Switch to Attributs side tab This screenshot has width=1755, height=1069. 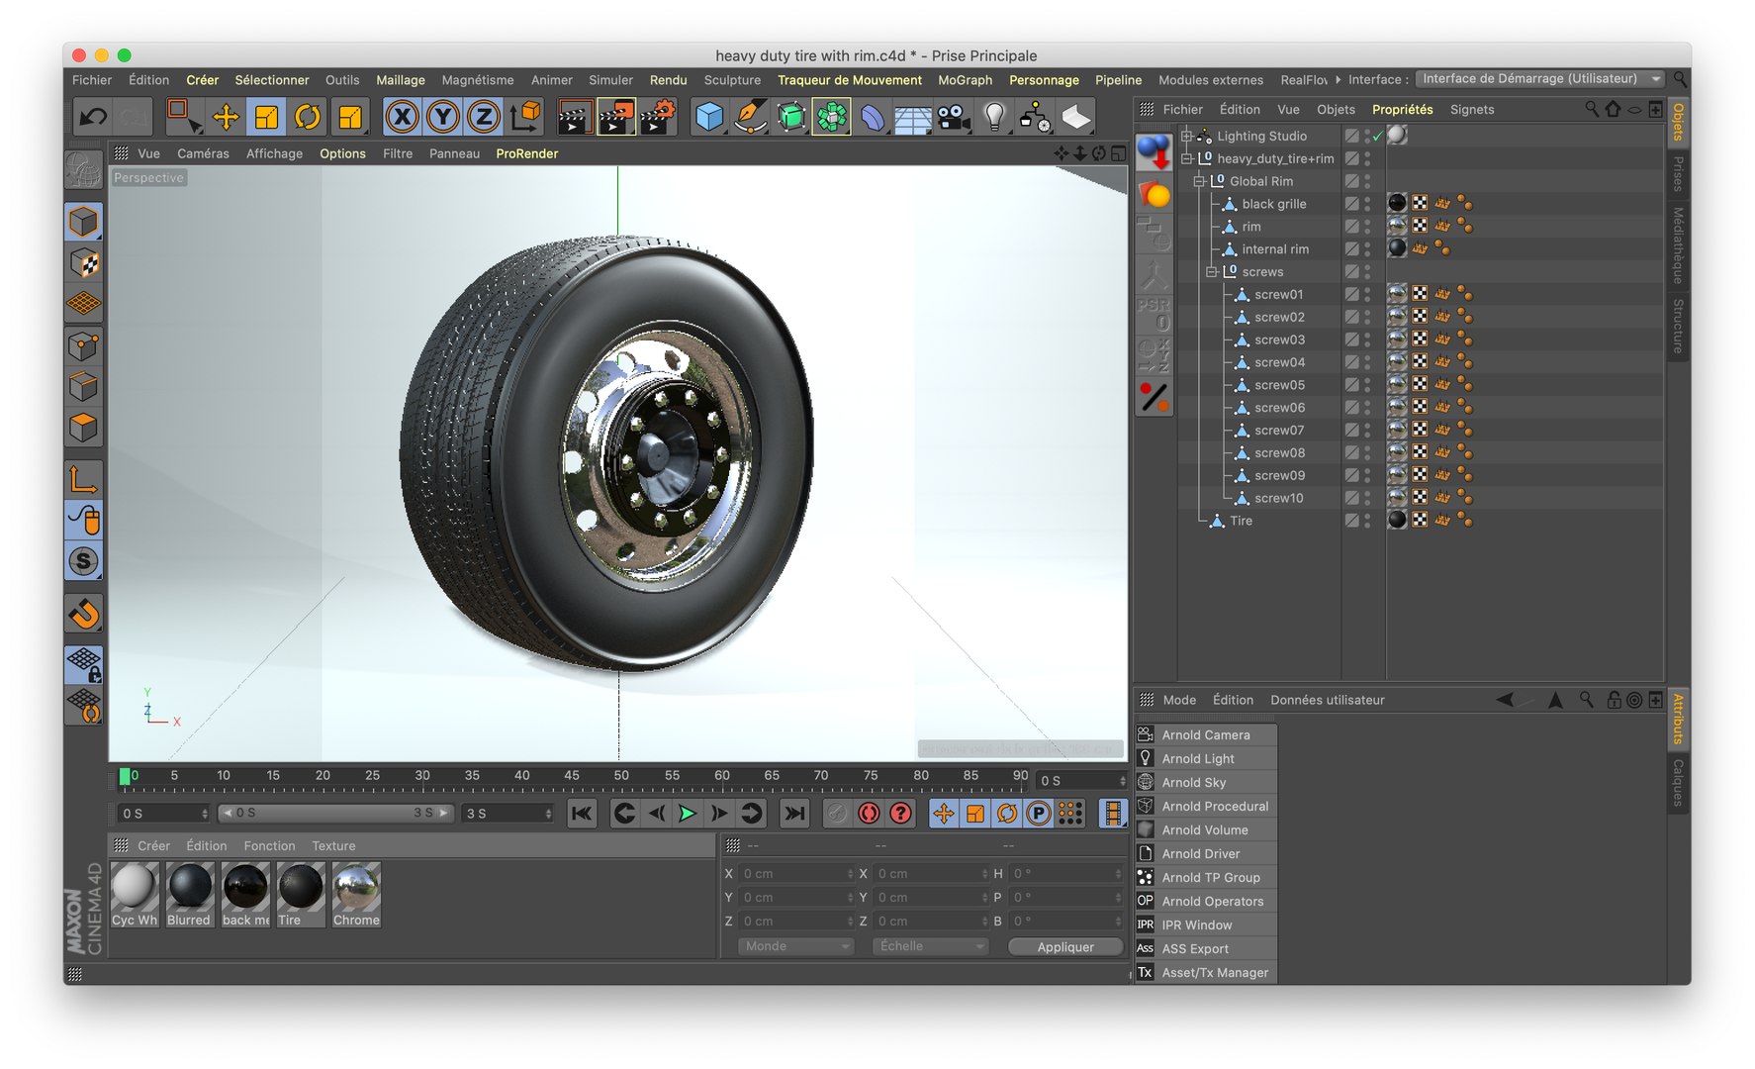(x=1678, y=719)
